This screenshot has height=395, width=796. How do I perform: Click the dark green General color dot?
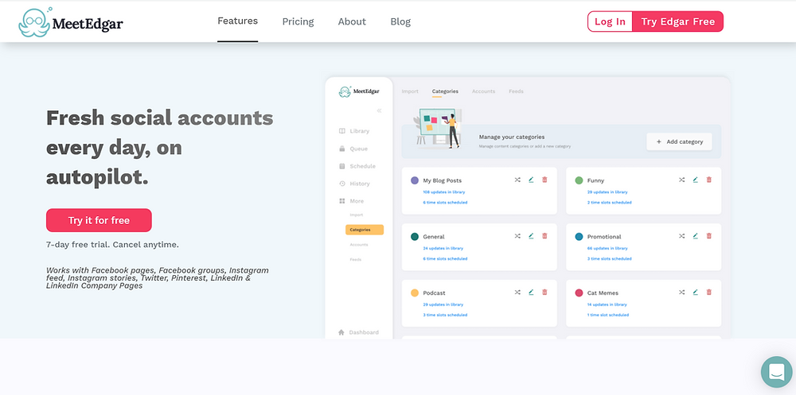tap(415, 237)
